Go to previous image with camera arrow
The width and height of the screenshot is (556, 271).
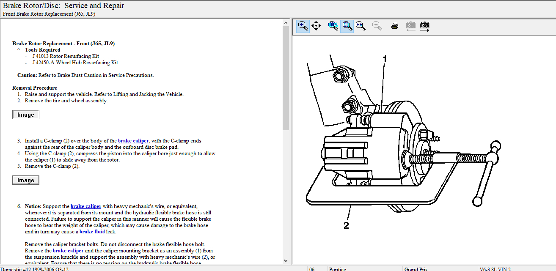pyautogui.click(x=410, y=26)
